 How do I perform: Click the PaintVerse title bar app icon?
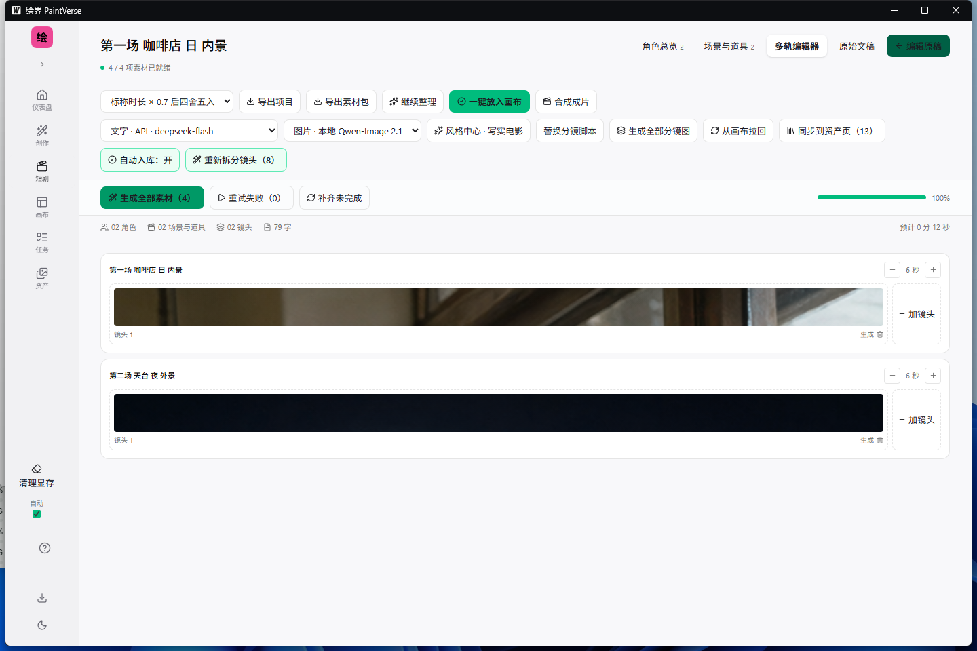pyautogui.click(x=16, y=10)
